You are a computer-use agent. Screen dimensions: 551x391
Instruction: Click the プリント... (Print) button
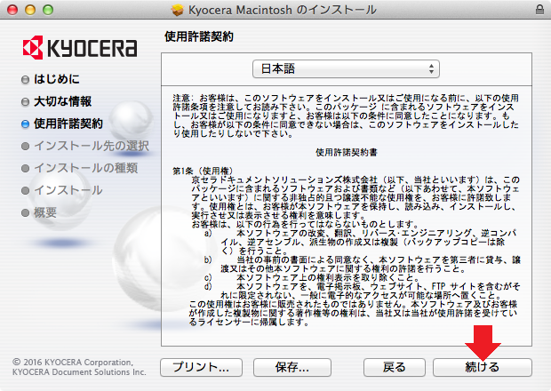tap(201, 368)
